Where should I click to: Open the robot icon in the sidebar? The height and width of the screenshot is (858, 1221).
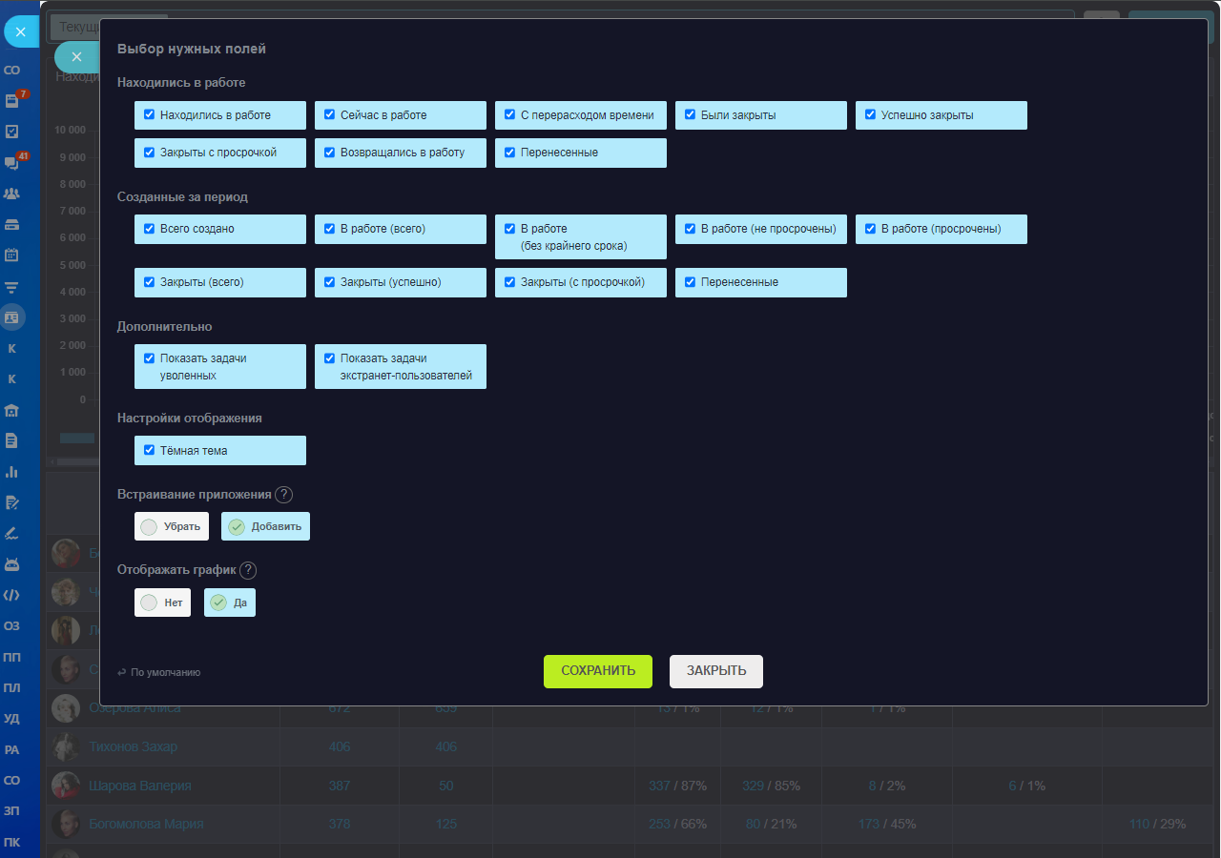click(12, 564)
